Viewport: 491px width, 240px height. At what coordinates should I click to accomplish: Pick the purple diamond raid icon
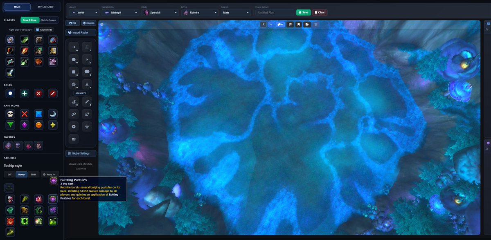coord(25,125)
